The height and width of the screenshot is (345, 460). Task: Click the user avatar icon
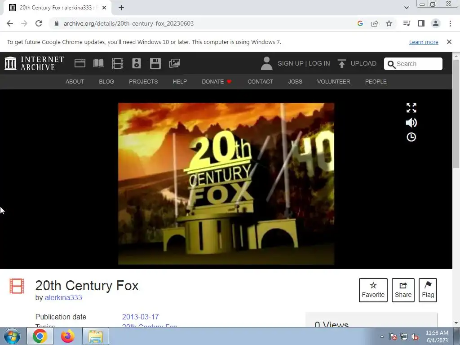click(x=266, y=63)
